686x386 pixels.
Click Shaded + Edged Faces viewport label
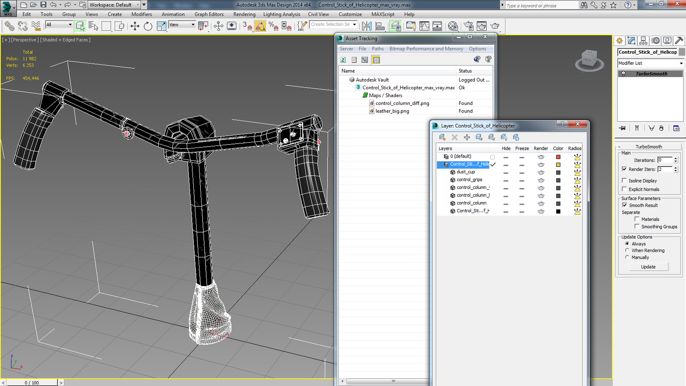pyautogui.click(x=65, y=40)
